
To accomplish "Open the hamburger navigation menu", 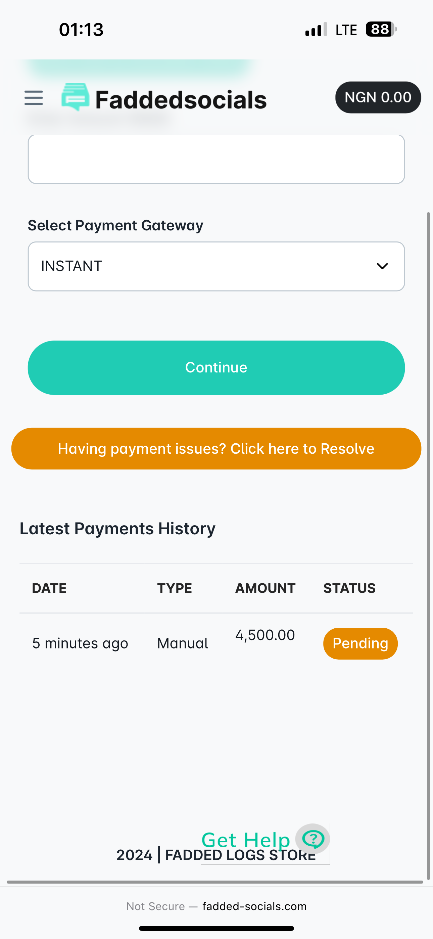I will pyautogui.click(x=34, y=98).
